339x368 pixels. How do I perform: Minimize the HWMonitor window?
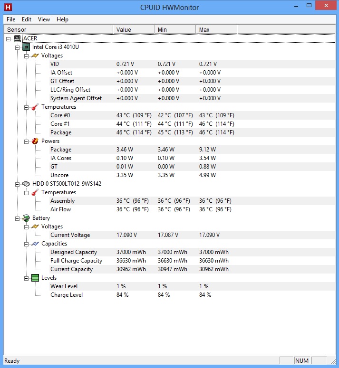[x=296, y=6]
